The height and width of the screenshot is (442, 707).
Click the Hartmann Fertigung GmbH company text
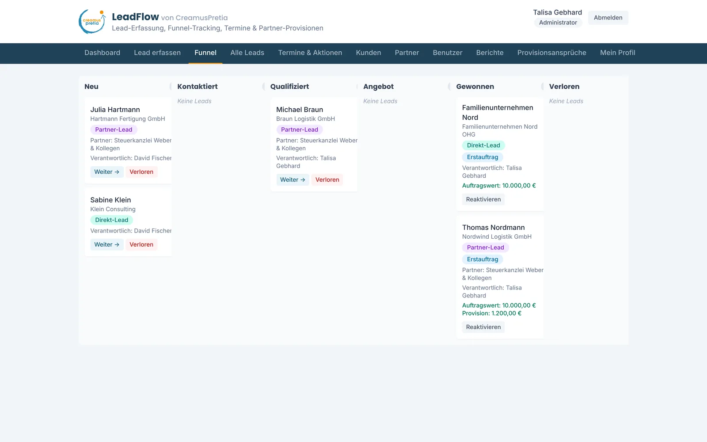click(128, 119)
